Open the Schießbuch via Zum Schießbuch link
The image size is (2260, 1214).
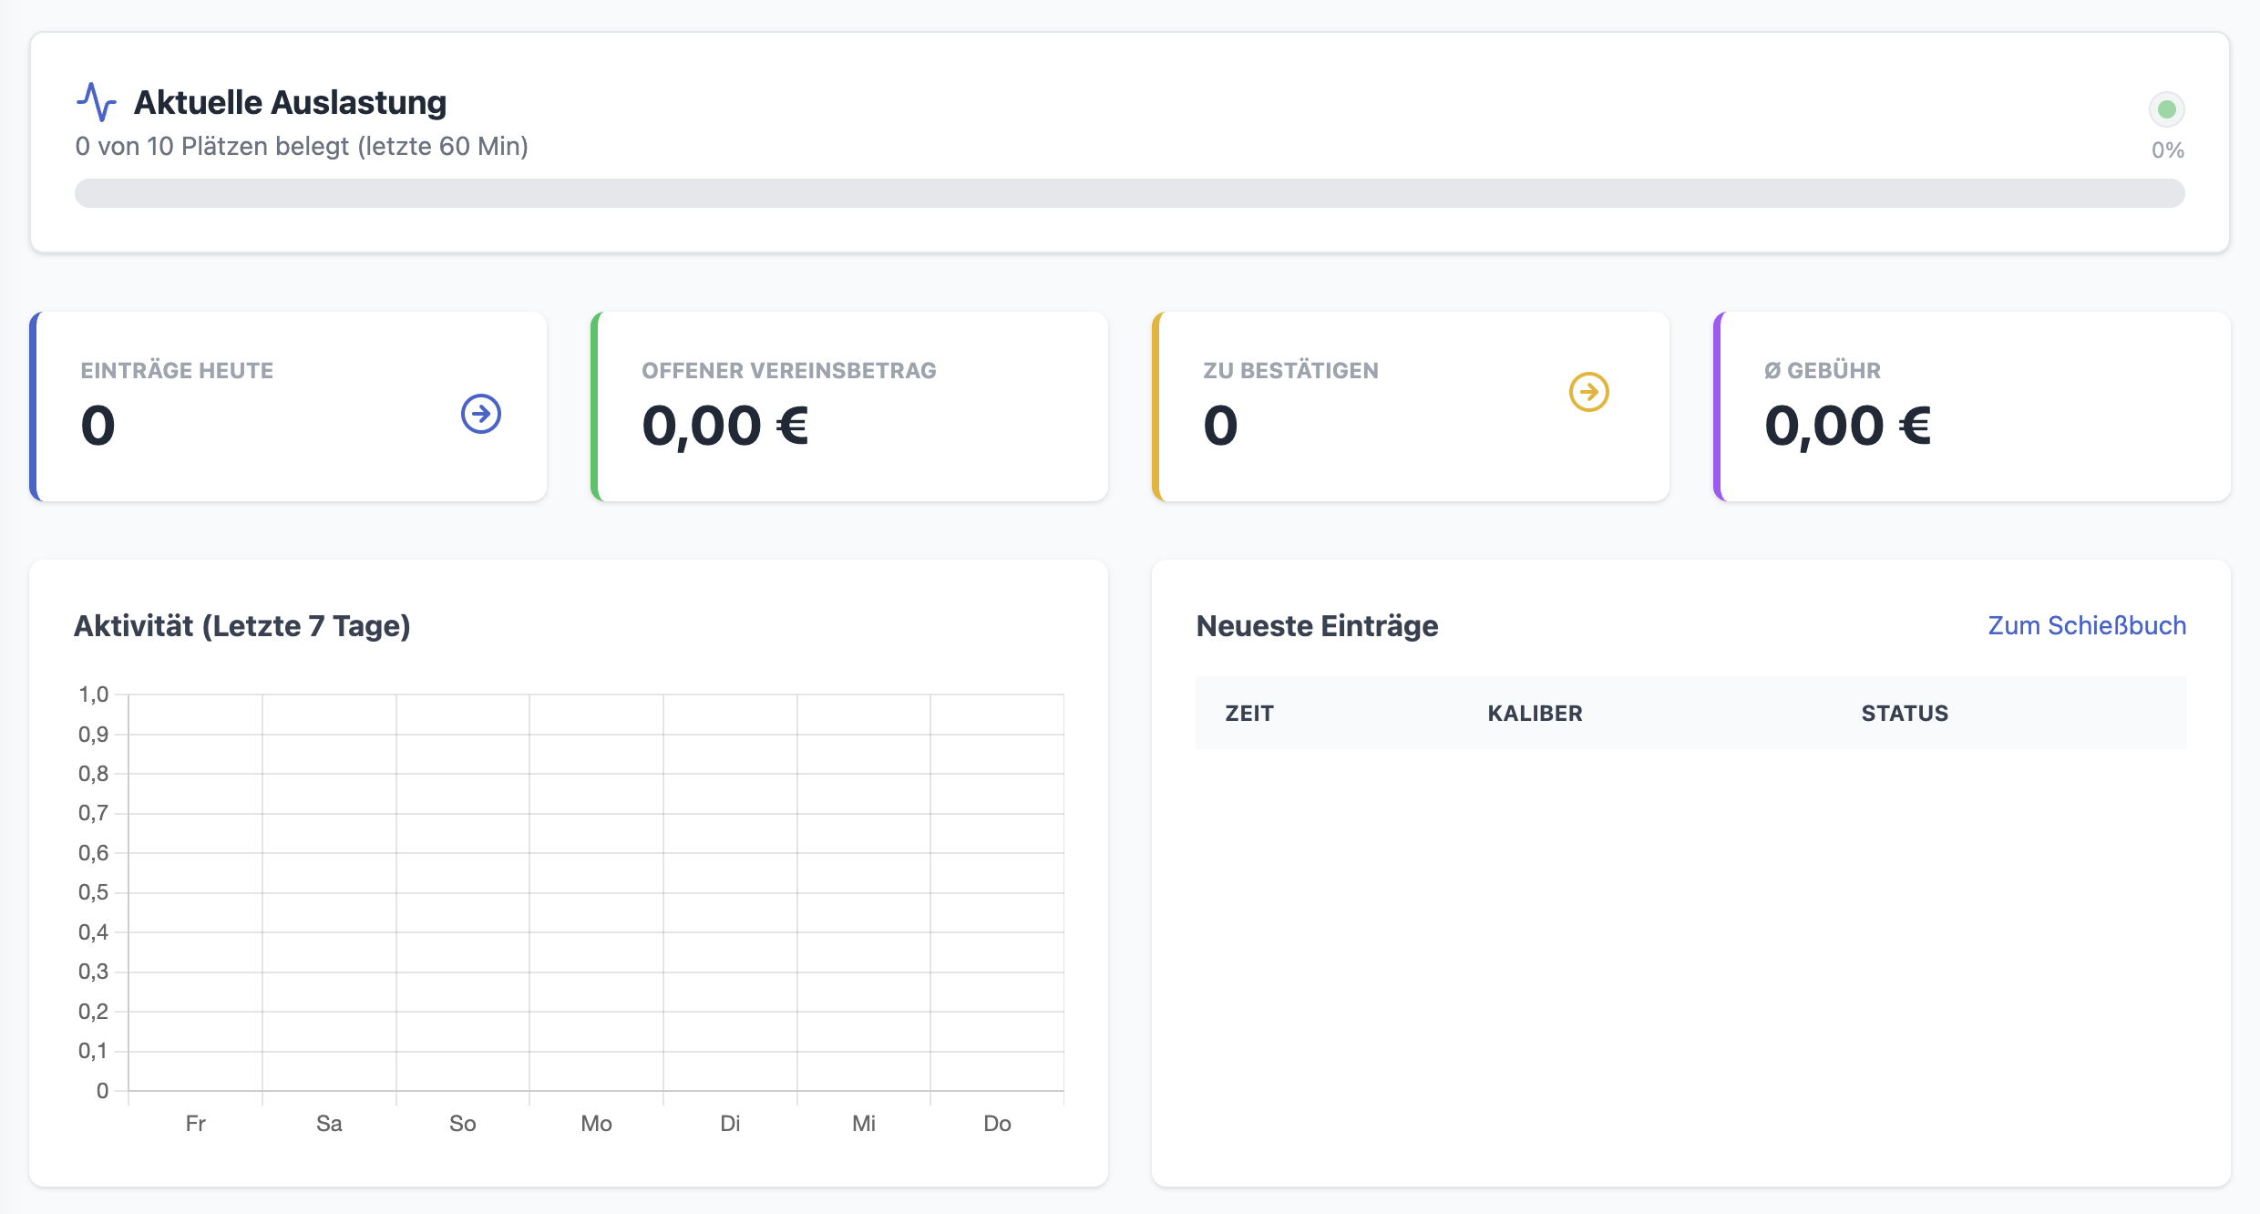(x=2087, y=625)
